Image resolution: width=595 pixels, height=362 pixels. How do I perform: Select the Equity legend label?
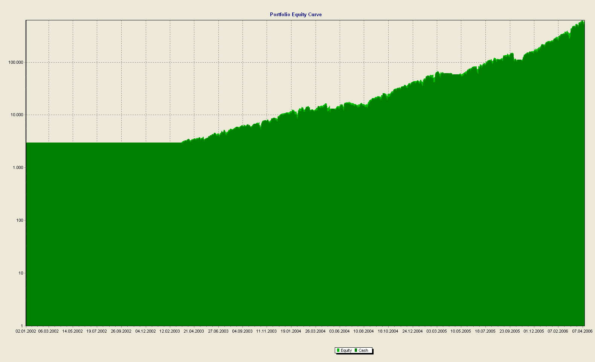coord(346,350)
